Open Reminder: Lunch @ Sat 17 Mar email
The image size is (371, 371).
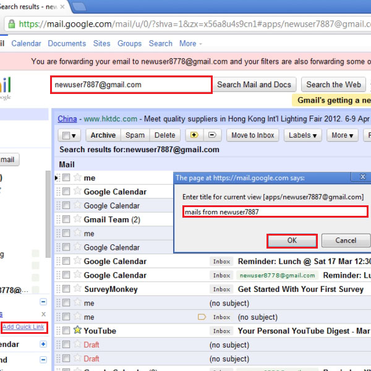click(x=304, y=261)
